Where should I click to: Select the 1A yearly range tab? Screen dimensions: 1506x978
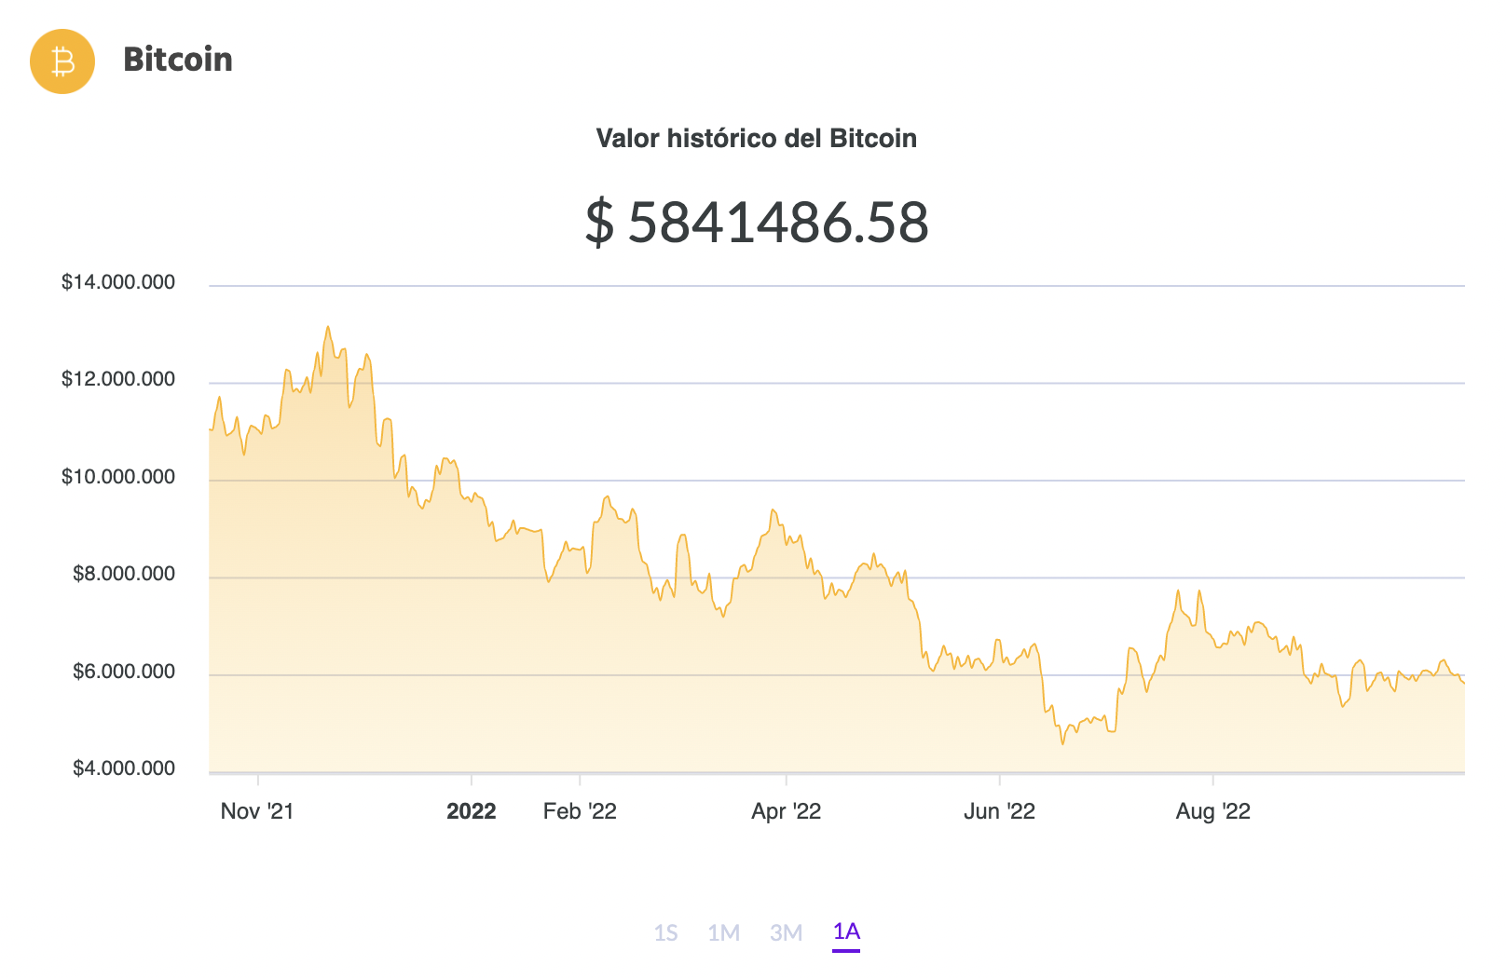coord(846,931)
